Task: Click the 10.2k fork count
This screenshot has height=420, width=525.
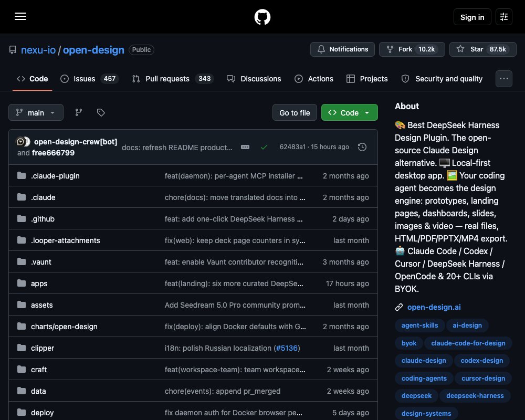Action: [x=426, y=49]
